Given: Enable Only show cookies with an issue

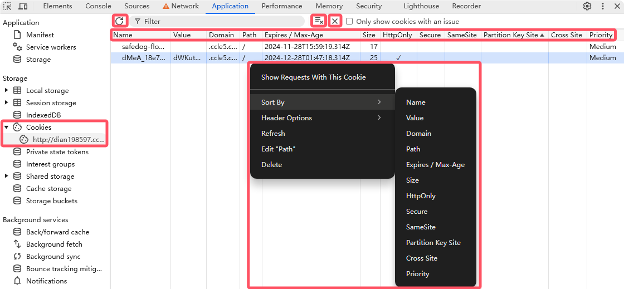Looking at the screenshot, I should click(349, 21).
